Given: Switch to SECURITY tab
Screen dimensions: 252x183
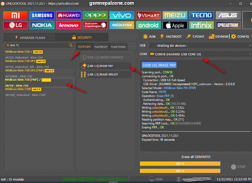Looking at the screenshot, I should [82, 37].
